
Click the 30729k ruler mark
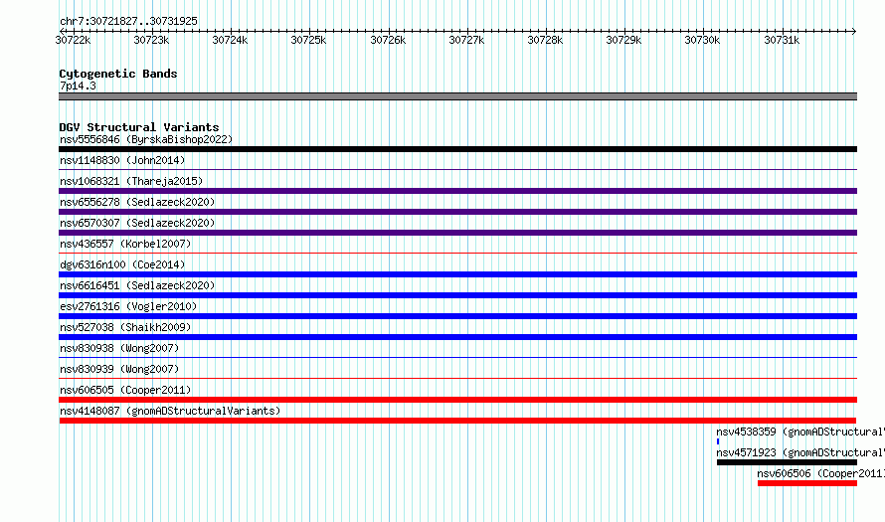coord(623,40)
